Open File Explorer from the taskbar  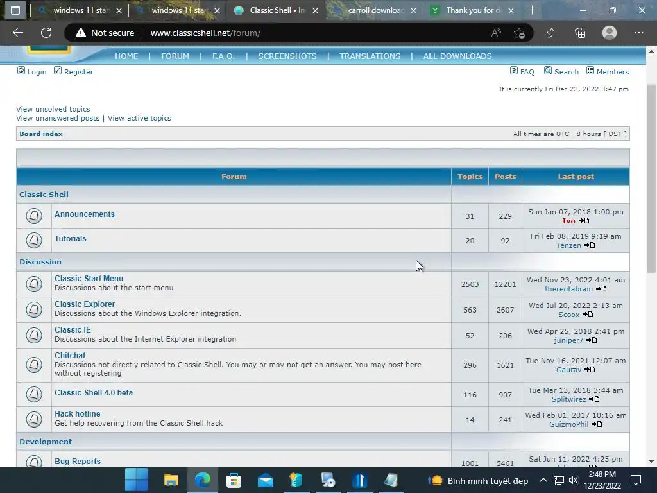tap(171, 480)
